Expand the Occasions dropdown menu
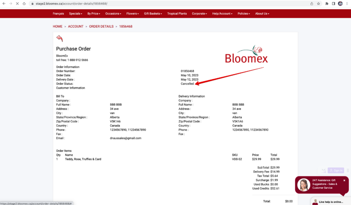 click(113, 14)
